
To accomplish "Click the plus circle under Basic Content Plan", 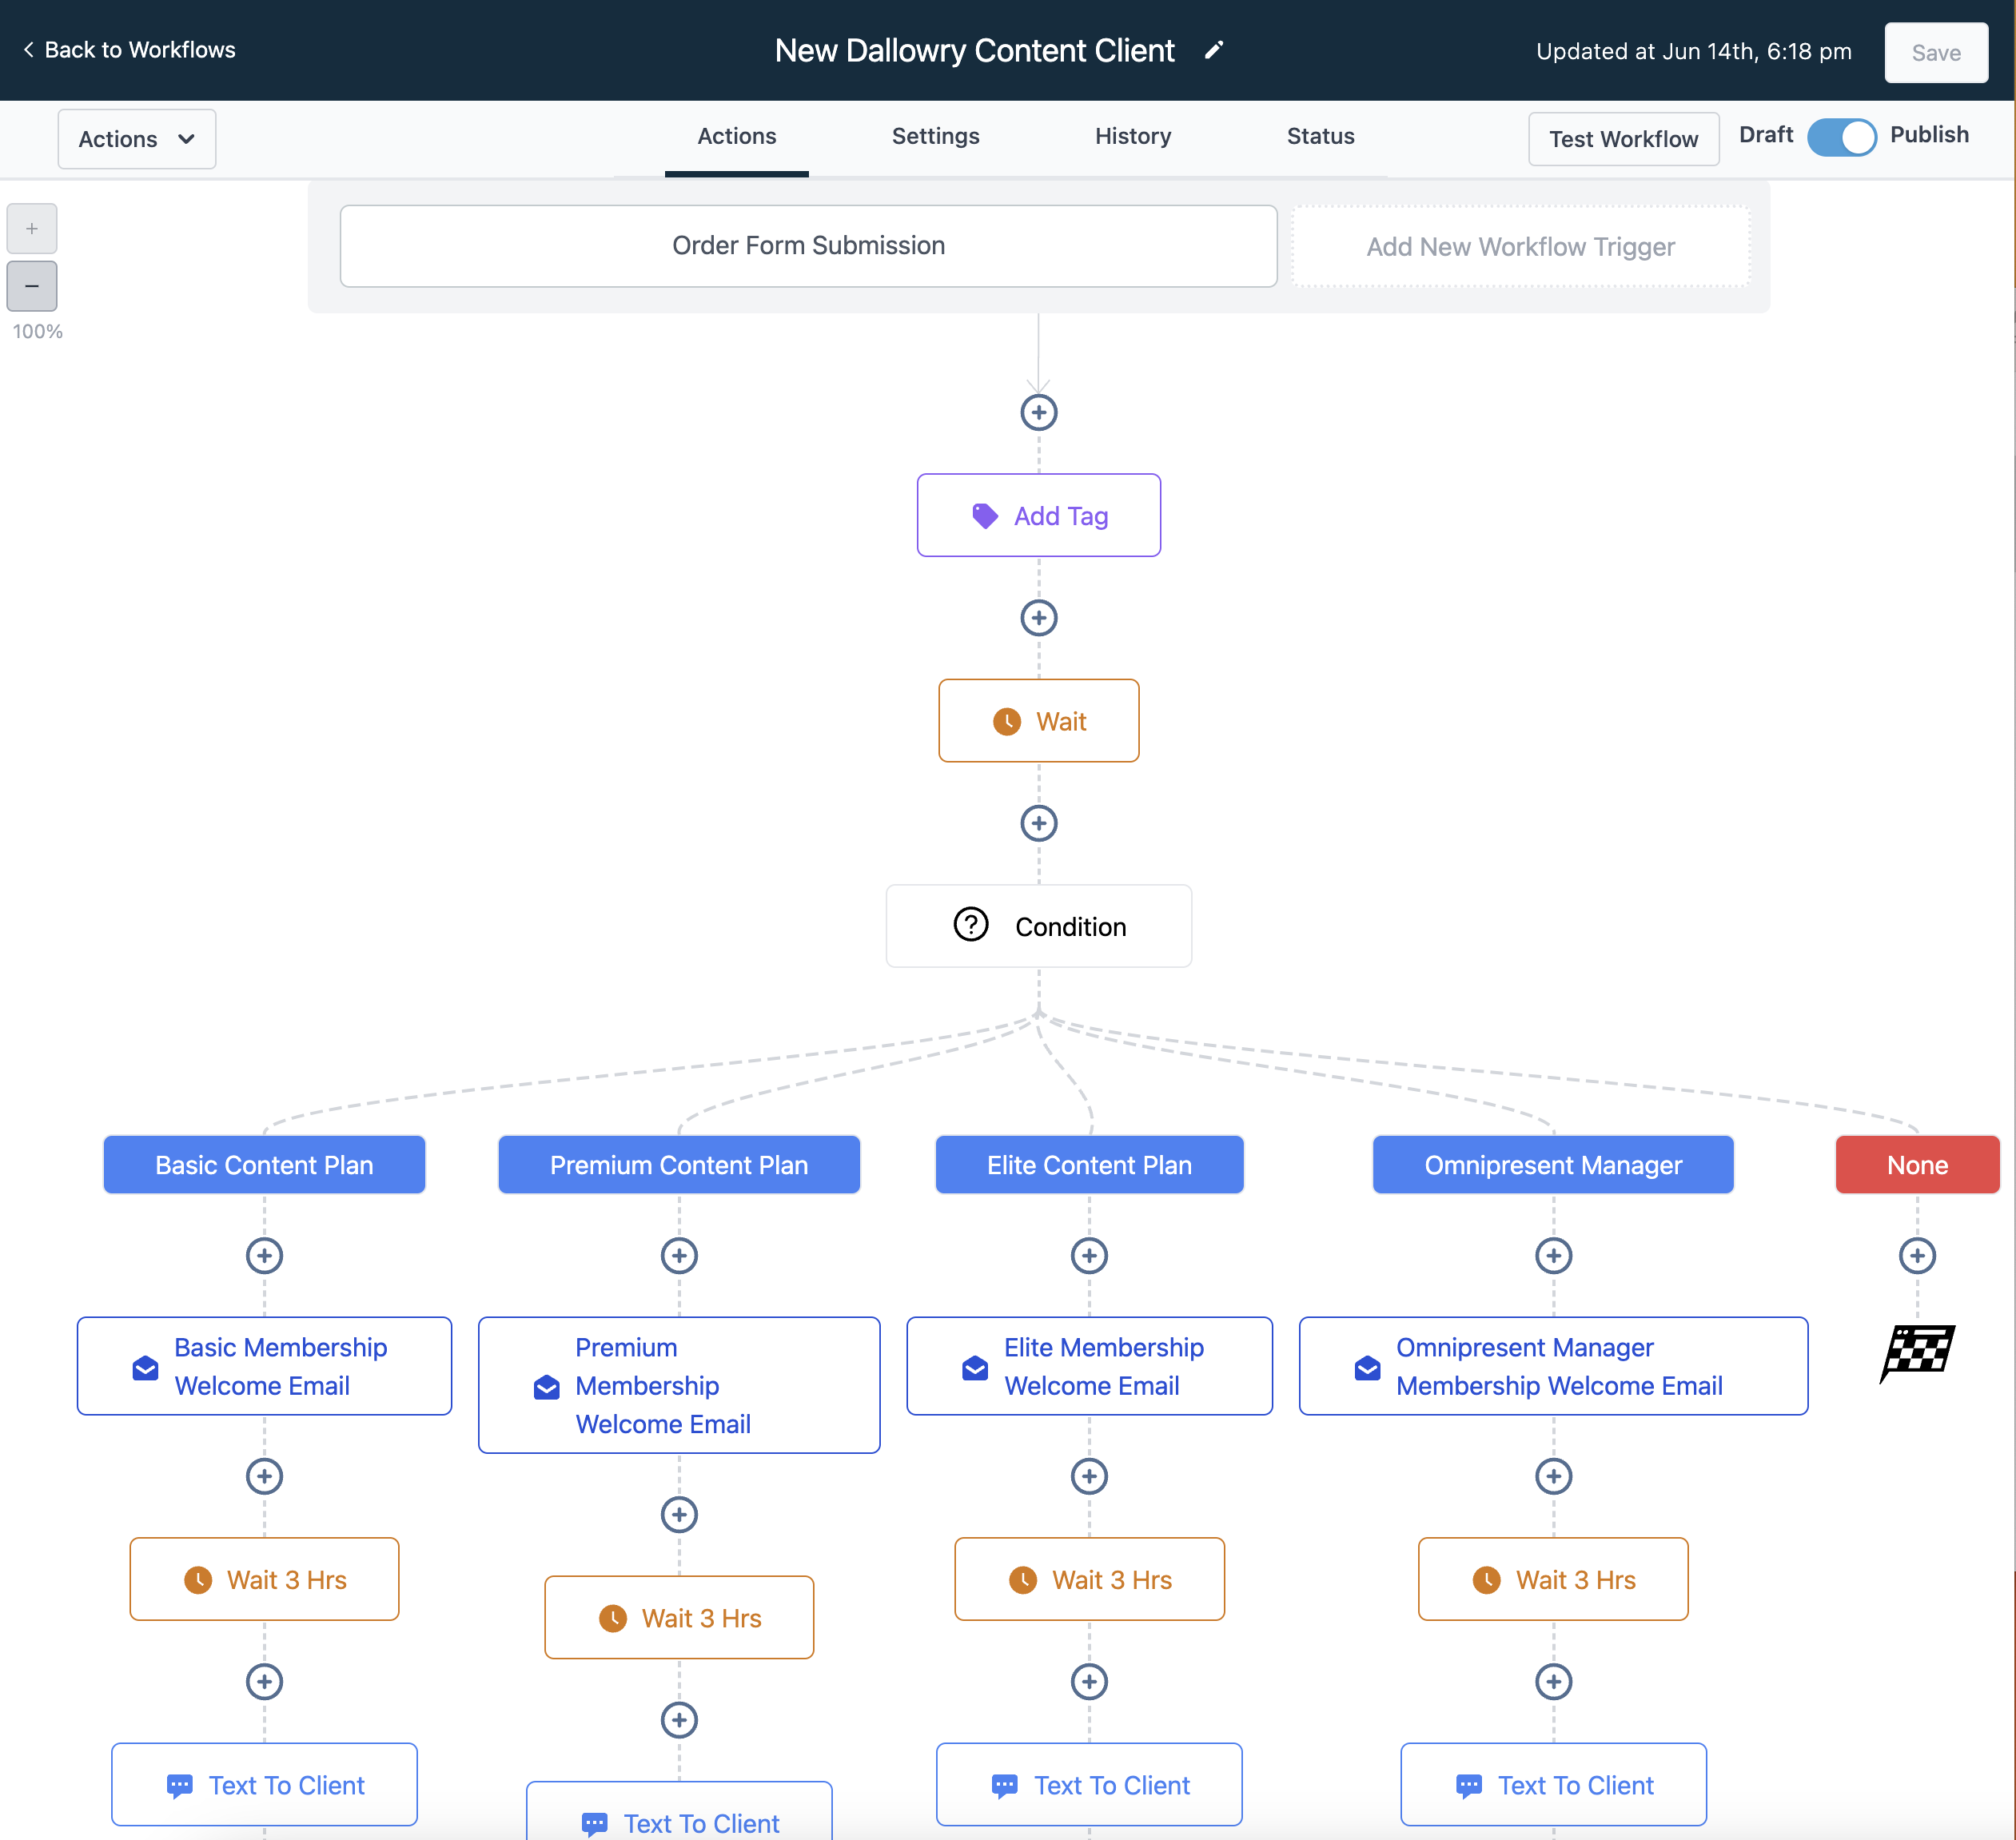I will pyautogui.click(x=264, y=1255).
